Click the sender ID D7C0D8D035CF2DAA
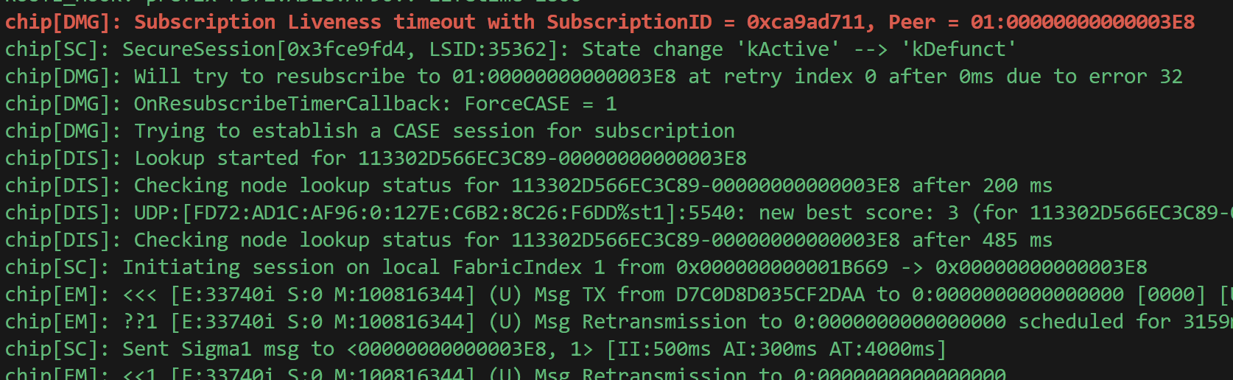 tap(770, 295)
